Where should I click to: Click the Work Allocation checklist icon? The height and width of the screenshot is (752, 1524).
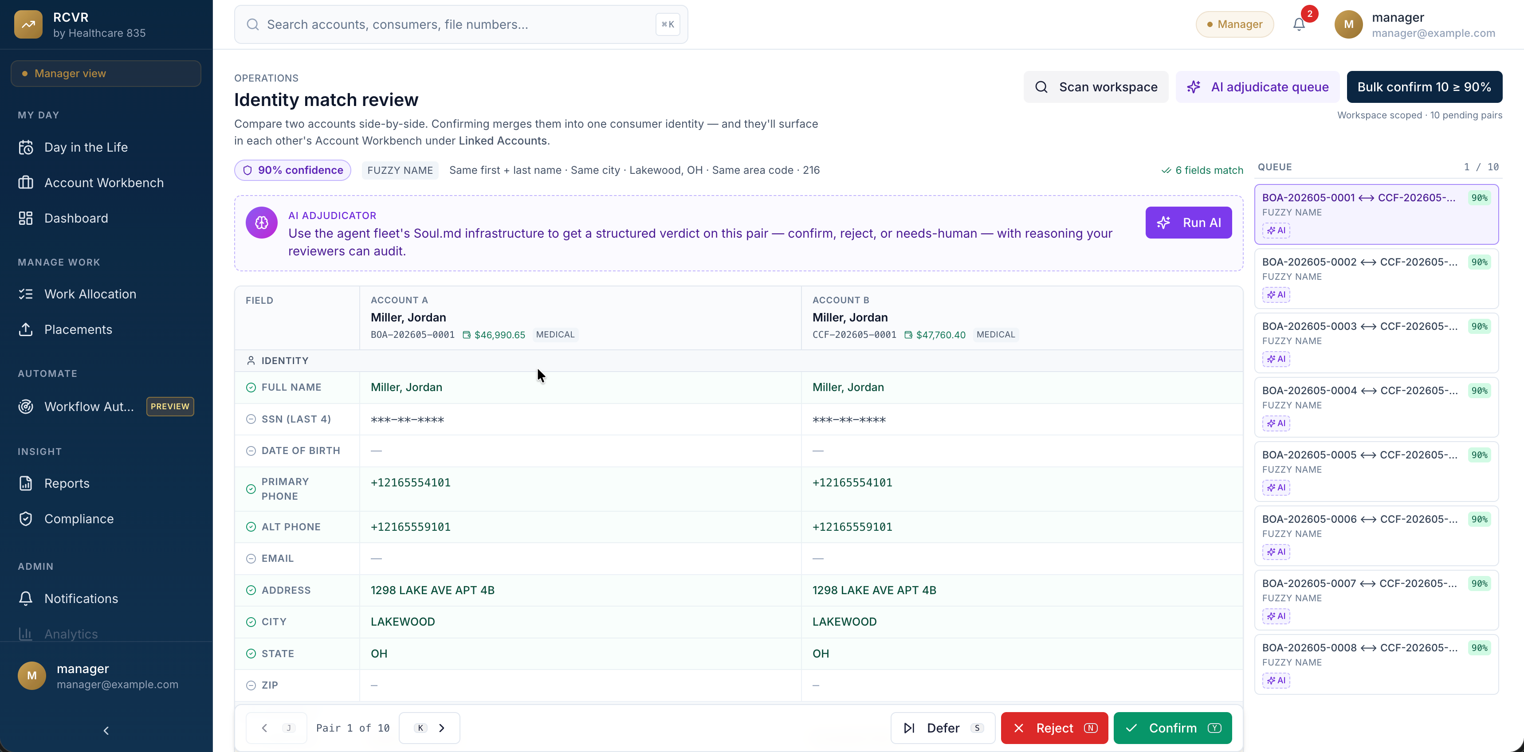25,294
